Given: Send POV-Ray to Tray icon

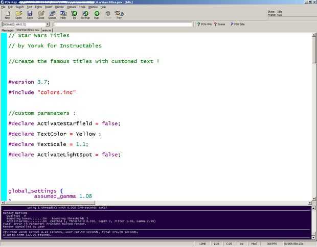Looking at the screenshot, I should pos(119,15).
